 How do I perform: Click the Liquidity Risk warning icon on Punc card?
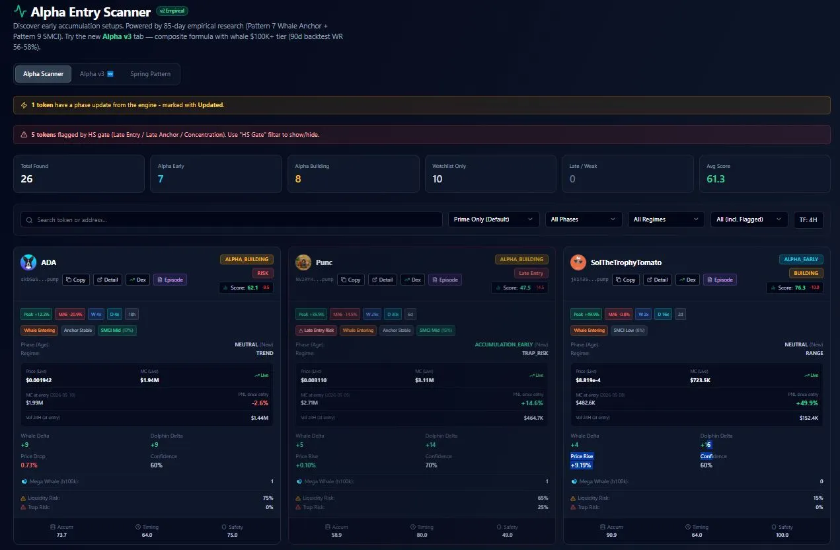[299, 498]
